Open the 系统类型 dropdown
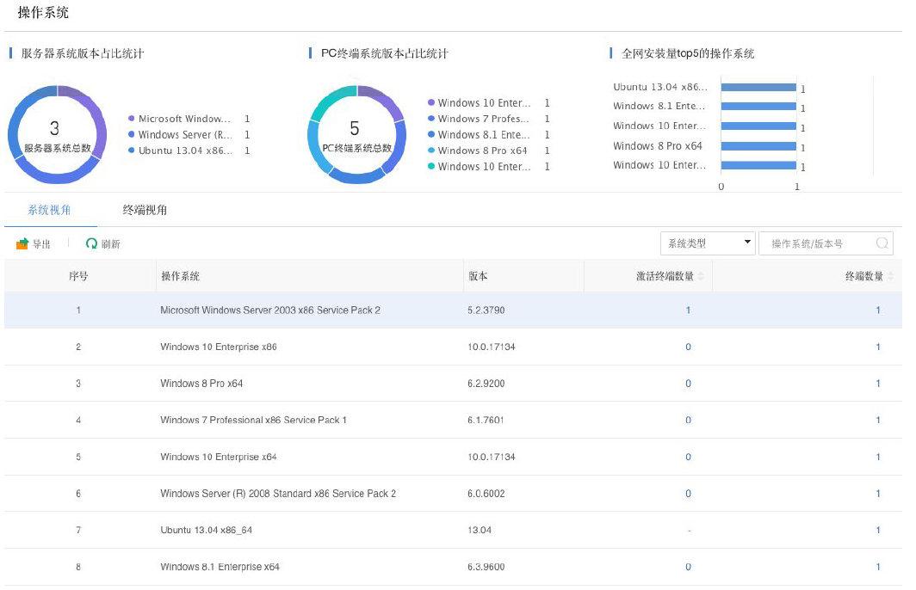Image resolution: width=916 pixels, height=590 pixels. [708, 243]
